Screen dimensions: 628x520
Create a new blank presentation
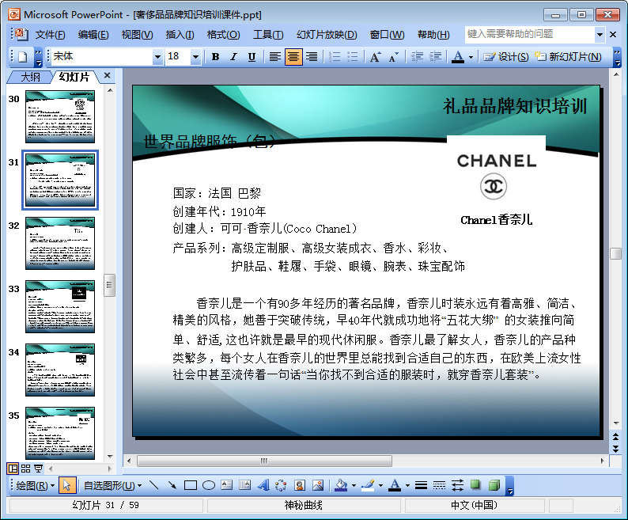point(23,57)
